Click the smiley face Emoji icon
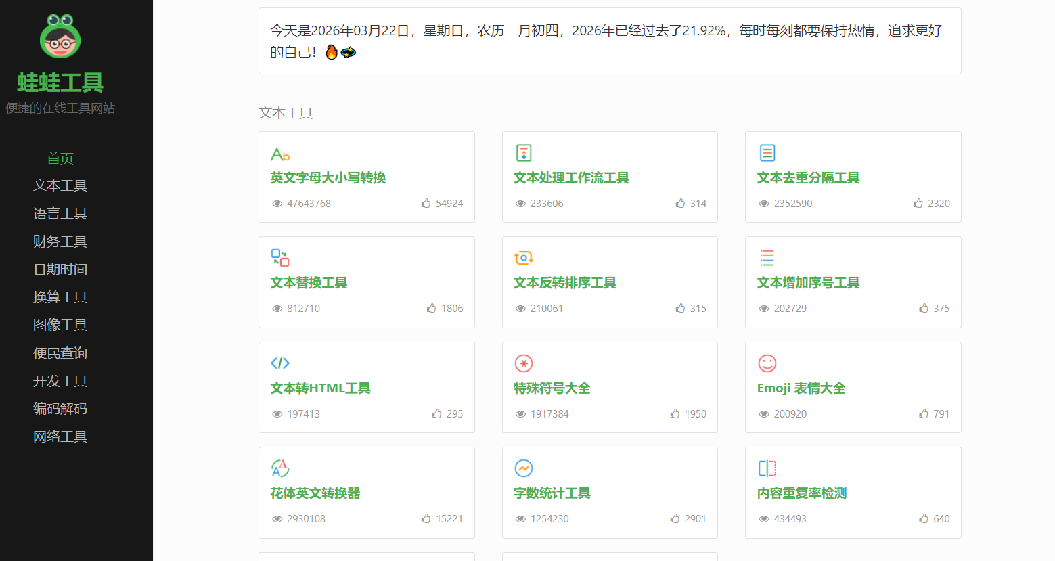The width and height of the screenshot is (1055, 561). tap(767, 363)
